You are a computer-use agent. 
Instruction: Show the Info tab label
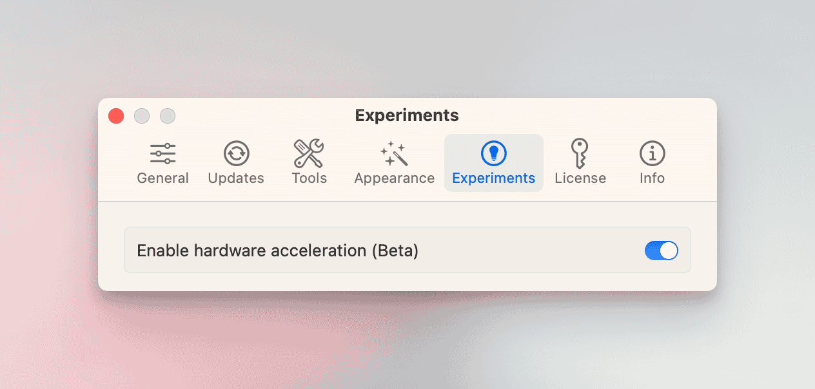tap(652, 178)
